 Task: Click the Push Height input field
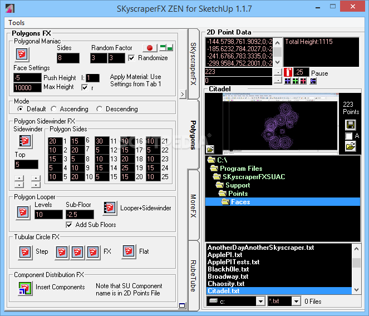coord(27,78)
